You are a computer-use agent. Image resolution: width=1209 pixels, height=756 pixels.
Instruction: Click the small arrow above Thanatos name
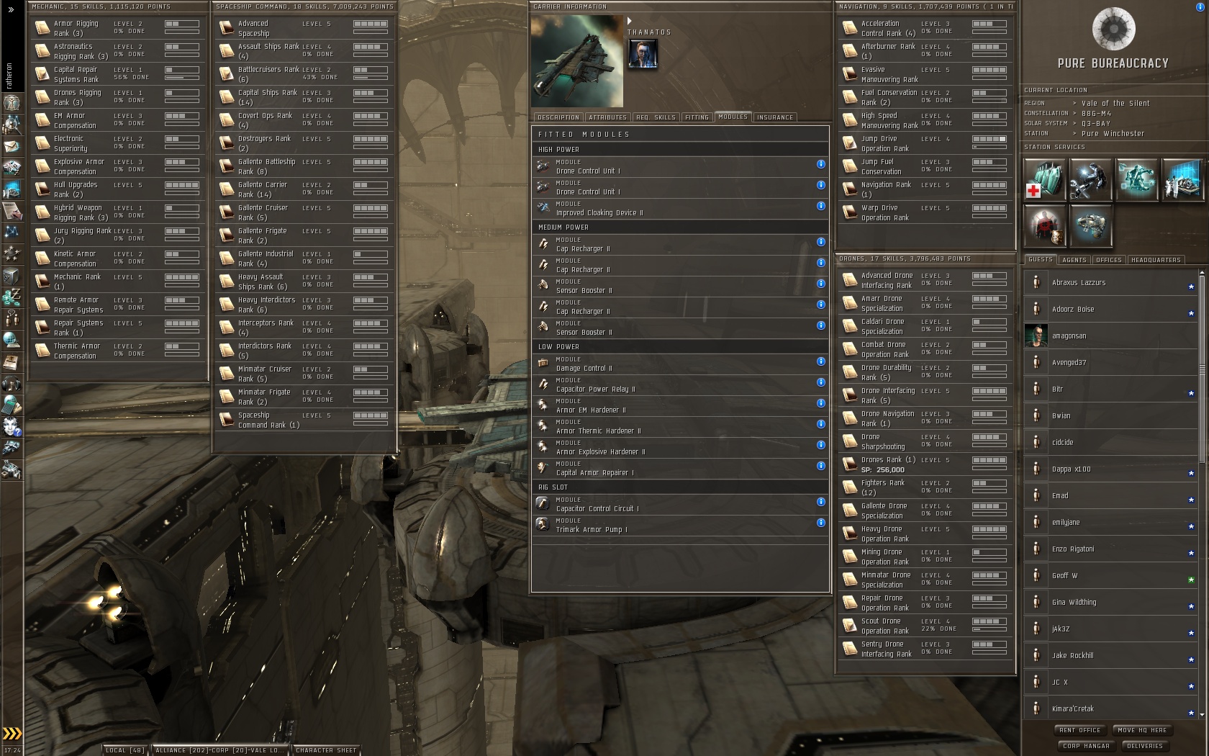coord(630,22)
